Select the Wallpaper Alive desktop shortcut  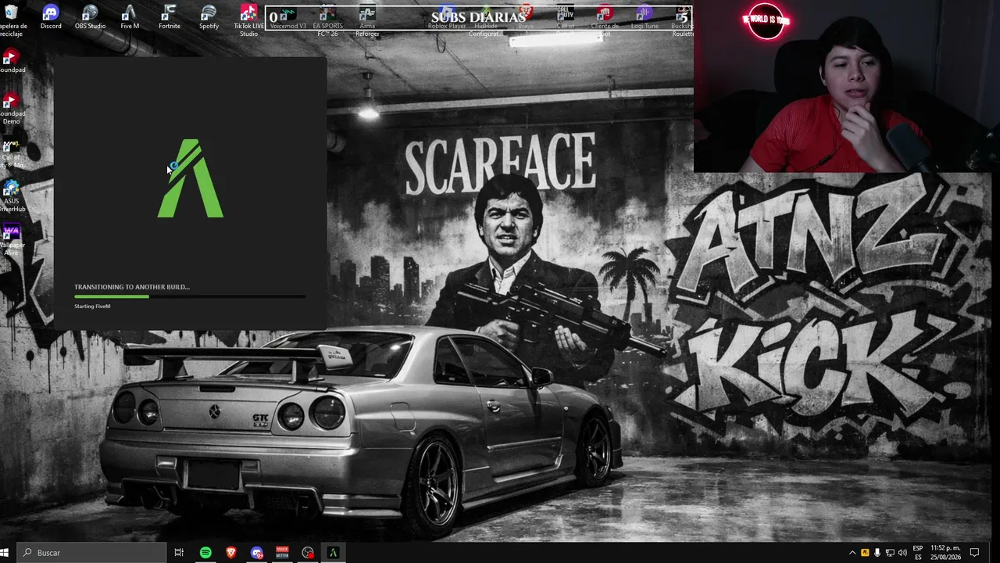pyautogui.click(x=11, y=240)
